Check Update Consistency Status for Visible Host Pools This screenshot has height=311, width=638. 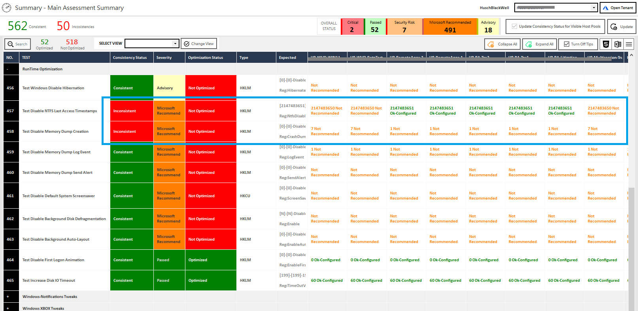(514, 26)
